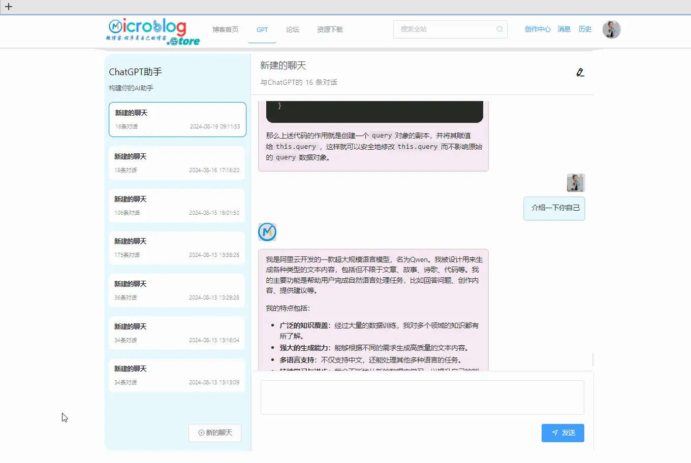Click the 新建的聊天 chat title heading
Screen dimensions: 691x463
click(x=283, y=65)
